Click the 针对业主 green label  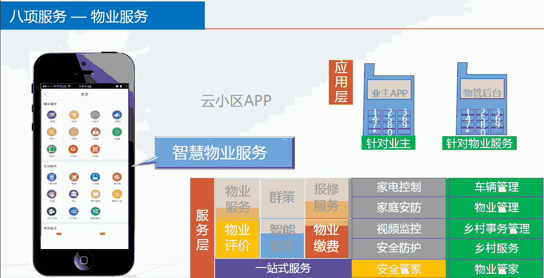[x=388, y=143]
